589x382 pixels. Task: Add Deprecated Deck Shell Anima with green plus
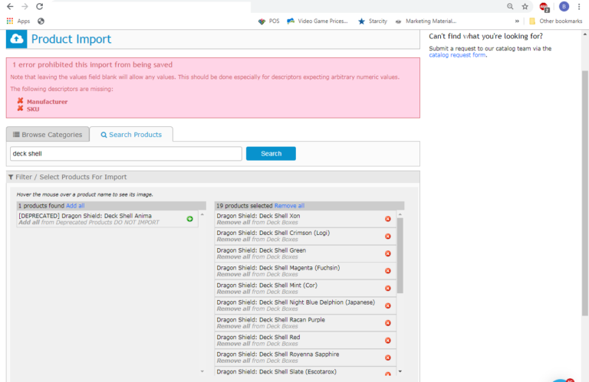pos(189,219)
